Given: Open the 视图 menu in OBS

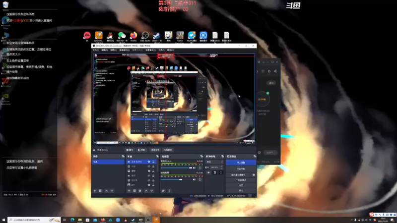Looking at the screenshot, I should (x=114, y=50).
